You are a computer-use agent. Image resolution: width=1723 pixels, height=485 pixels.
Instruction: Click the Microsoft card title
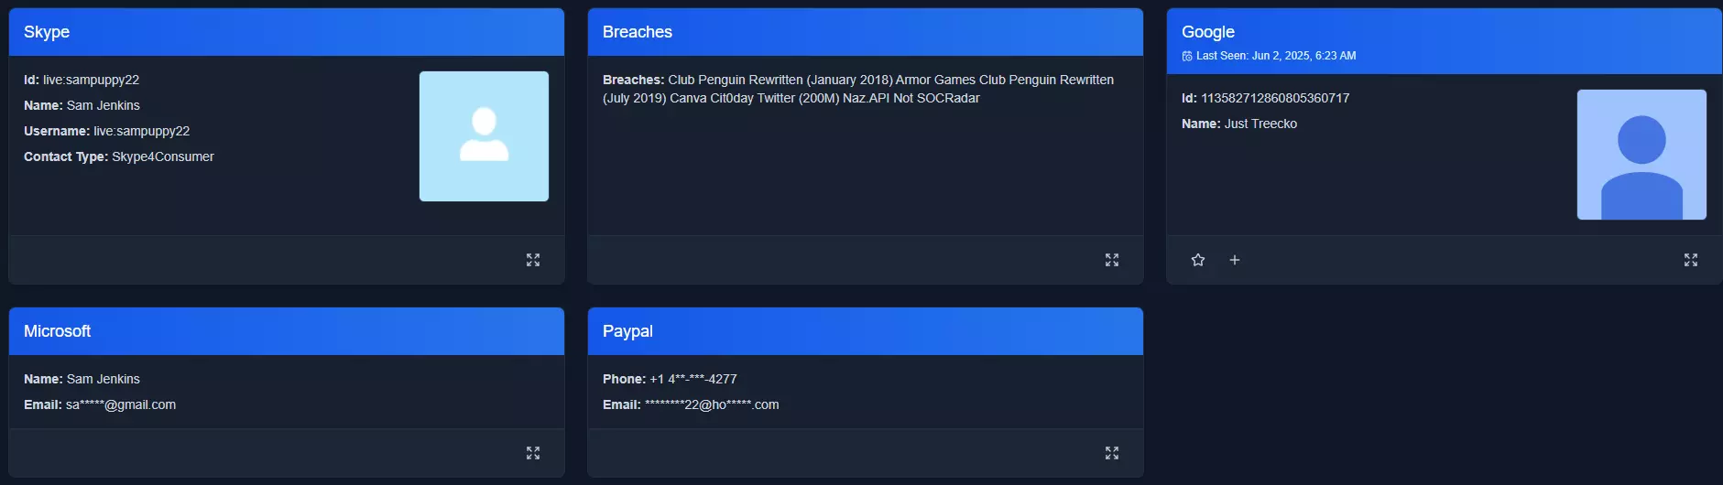(x=57, y=331)
